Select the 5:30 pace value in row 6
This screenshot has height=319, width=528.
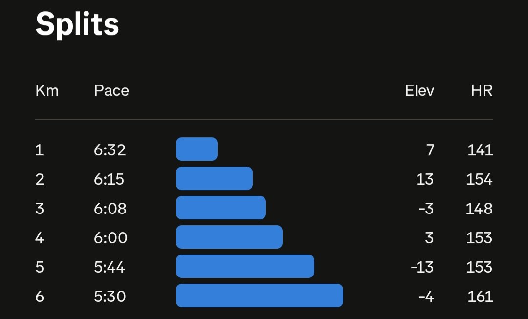point(110,297)
